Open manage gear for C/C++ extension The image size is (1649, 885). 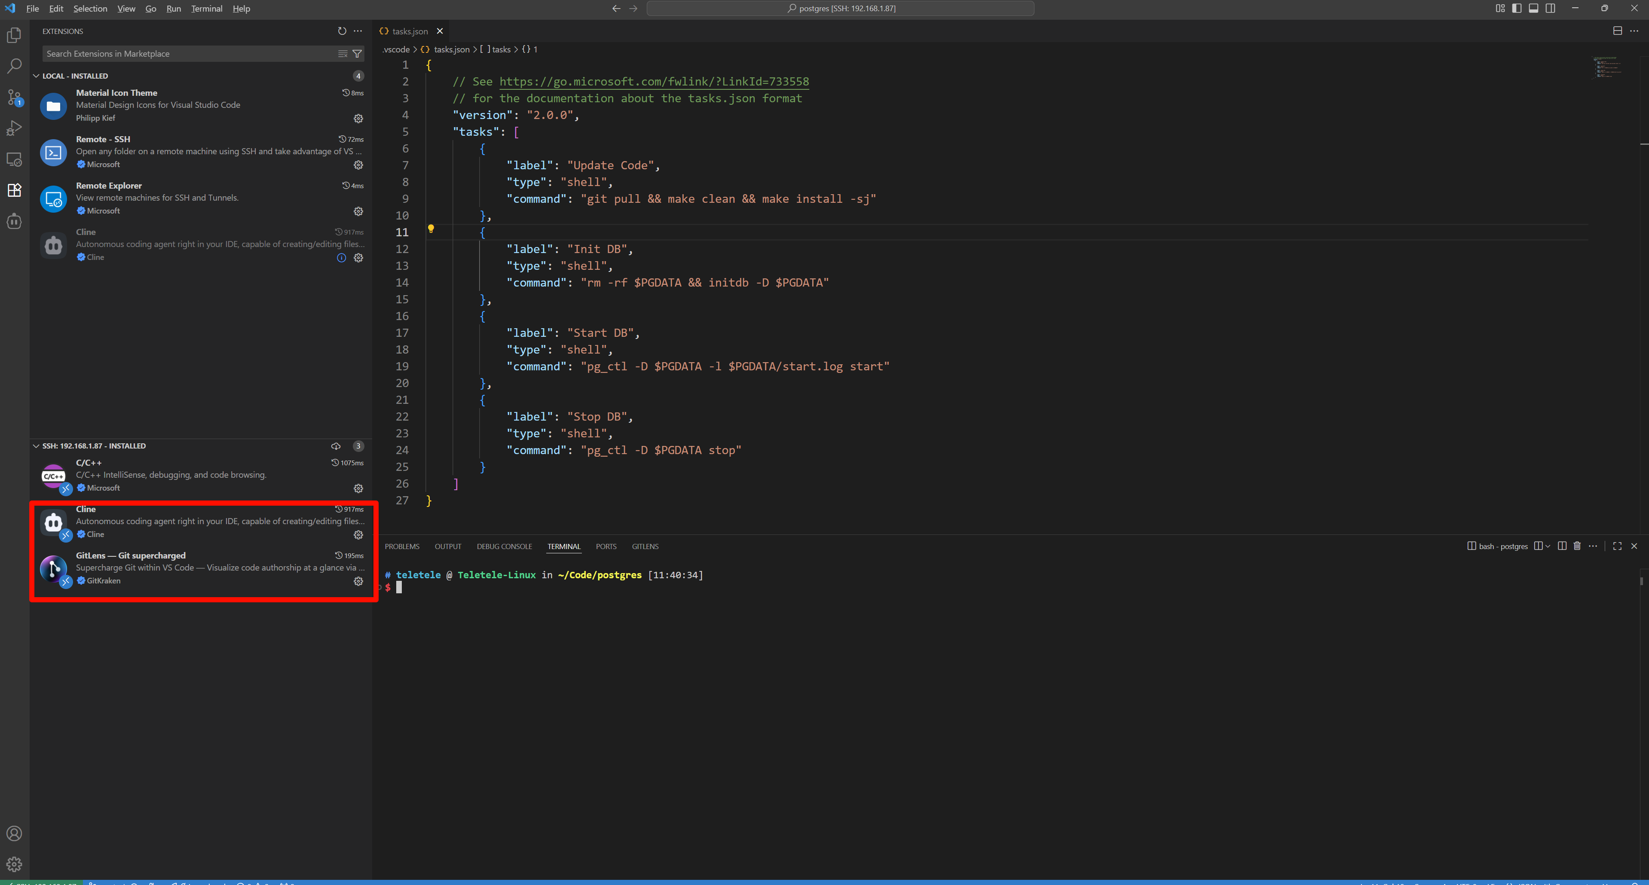coord(358,488)
